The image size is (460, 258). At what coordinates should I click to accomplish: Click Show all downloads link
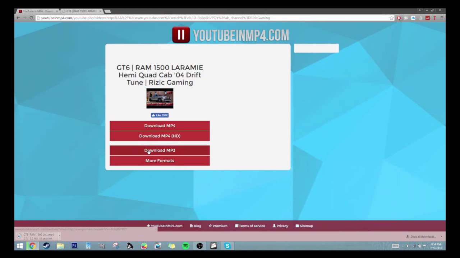421,236
